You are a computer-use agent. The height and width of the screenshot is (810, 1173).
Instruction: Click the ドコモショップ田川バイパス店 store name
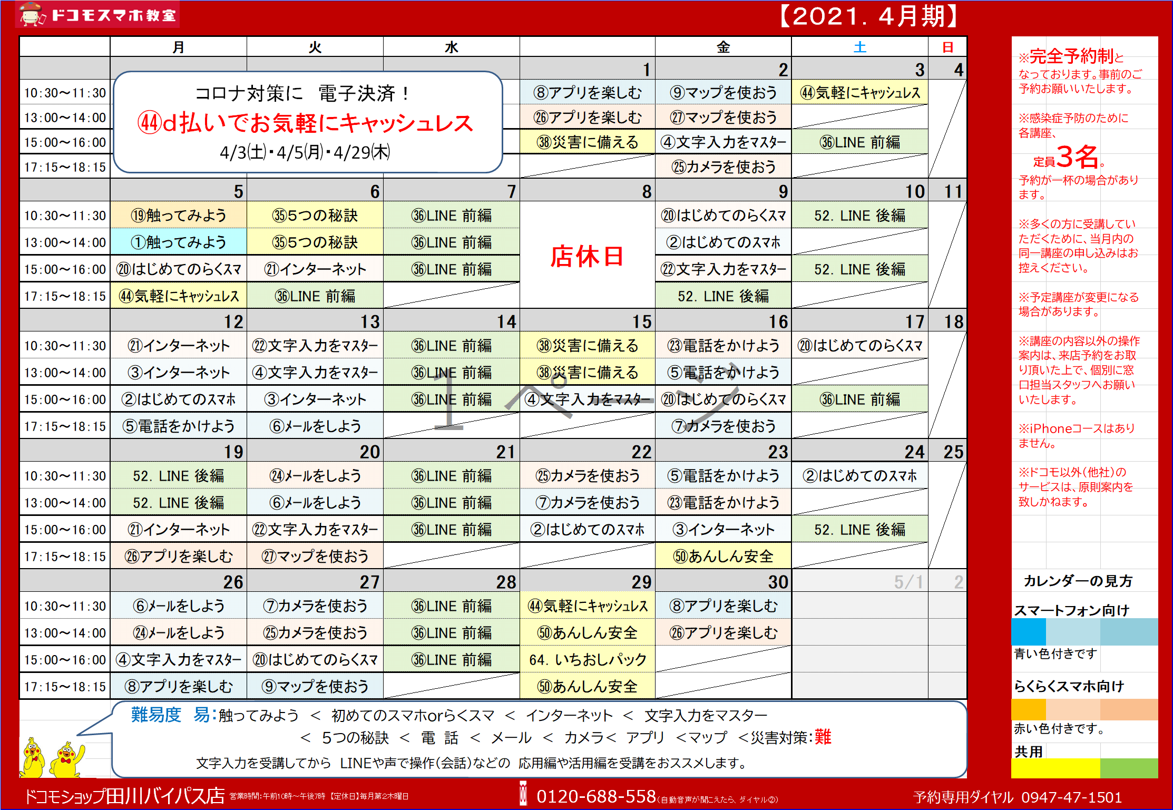125,796
